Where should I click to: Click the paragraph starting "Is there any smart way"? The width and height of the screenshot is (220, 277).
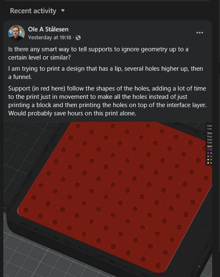point(98,53)
